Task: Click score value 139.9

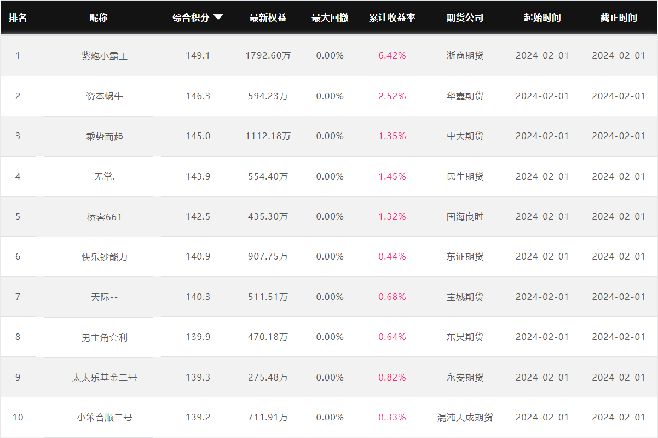Action: 198,337
